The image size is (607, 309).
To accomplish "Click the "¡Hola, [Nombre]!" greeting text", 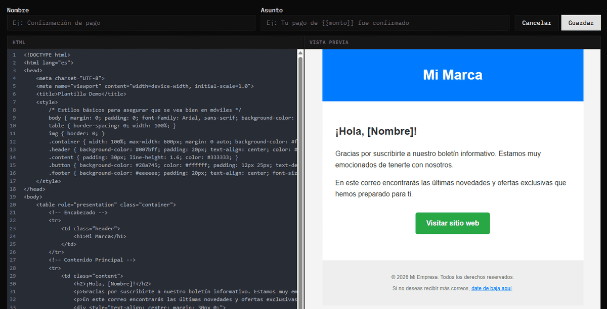I will pos(376,132).
